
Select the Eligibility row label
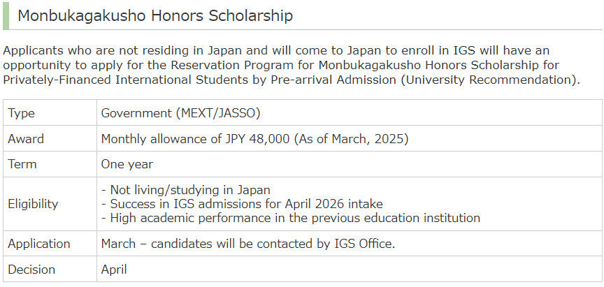click(x=33, y=204)
